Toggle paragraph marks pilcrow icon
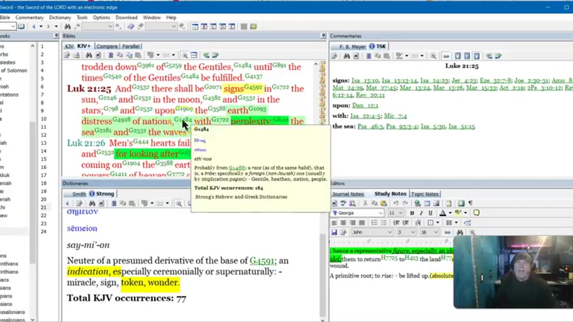Screen dimensions: 573x322 coord(470,203)
